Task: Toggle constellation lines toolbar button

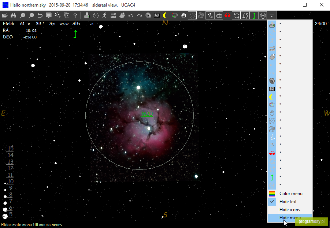Action: tap(210, 15)
